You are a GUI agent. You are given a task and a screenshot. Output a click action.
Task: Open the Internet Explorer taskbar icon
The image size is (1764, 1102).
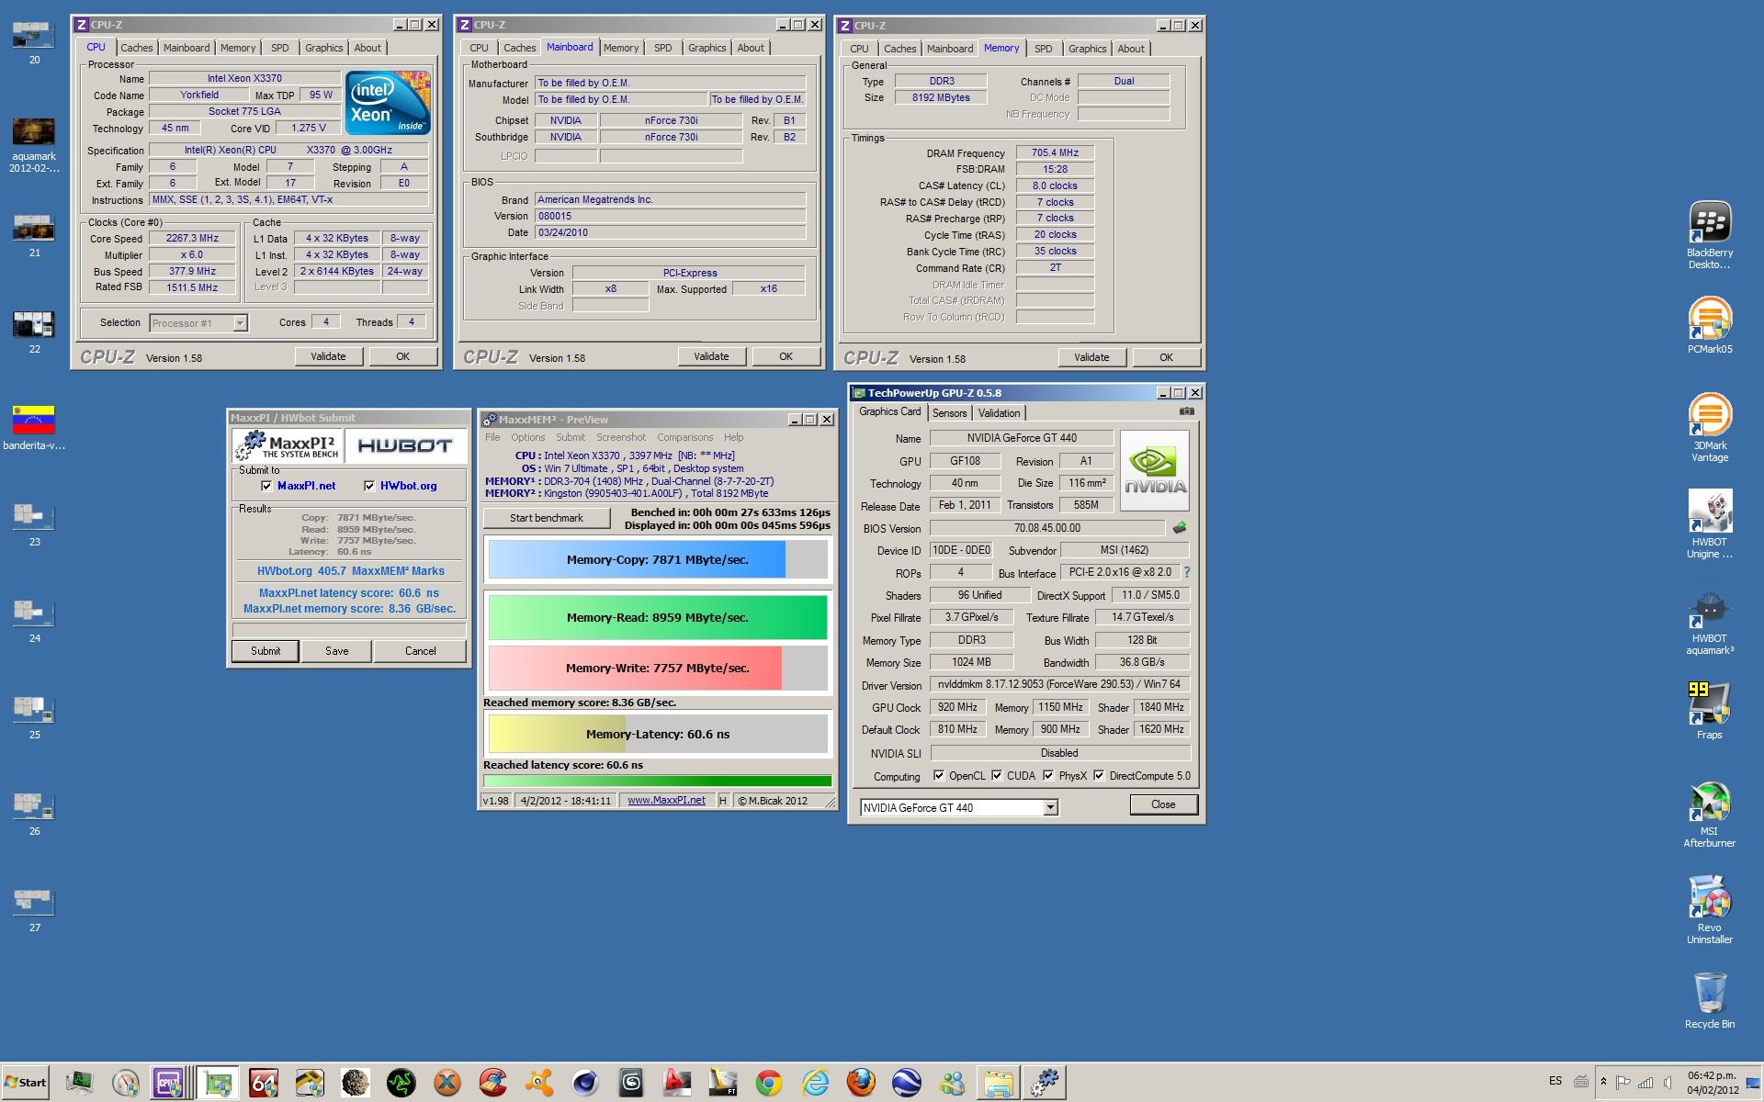pyautogui.click(x=815, y=1083)
